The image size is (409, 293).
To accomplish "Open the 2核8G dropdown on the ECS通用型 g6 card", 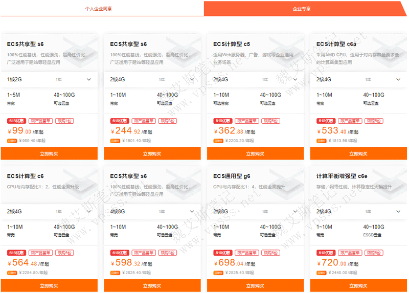I will tap(295, 211).
